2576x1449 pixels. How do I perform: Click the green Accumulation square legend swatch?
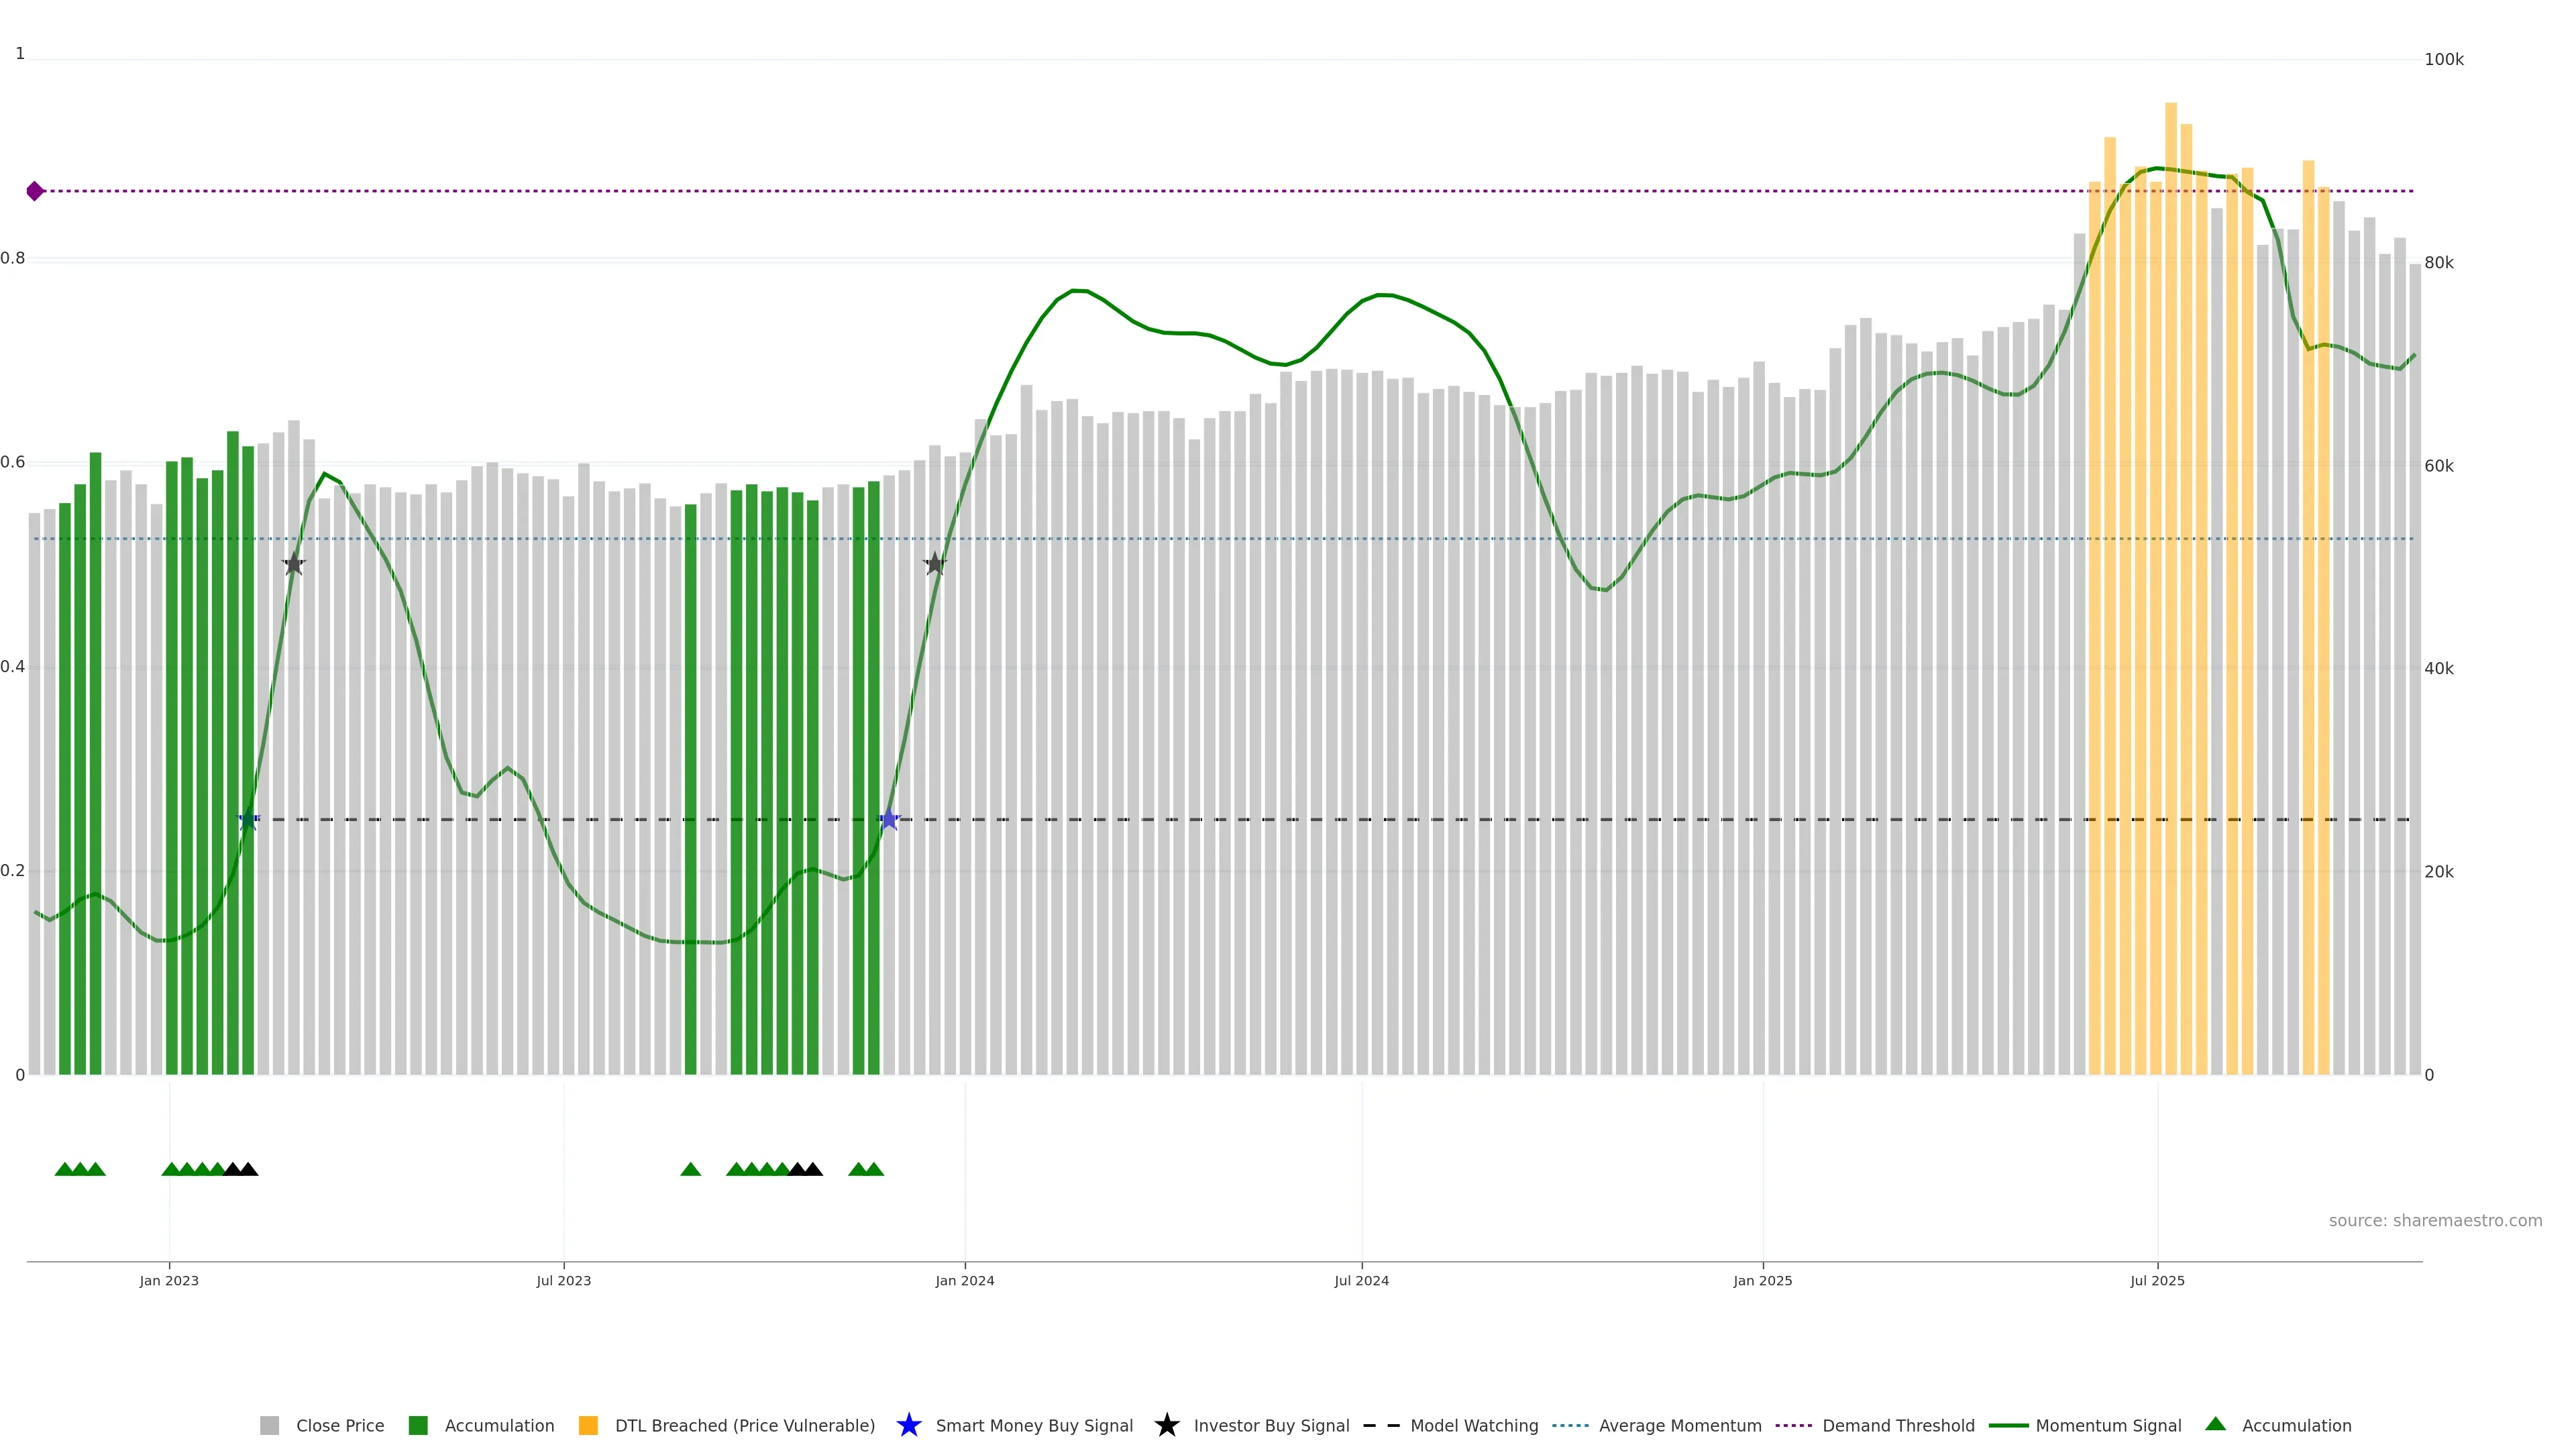click(x=418, y=1426)
